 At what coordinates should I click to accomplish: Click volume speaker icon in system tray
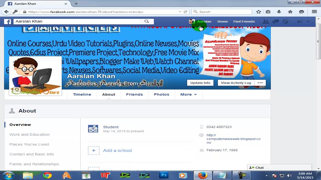point(289,176)
